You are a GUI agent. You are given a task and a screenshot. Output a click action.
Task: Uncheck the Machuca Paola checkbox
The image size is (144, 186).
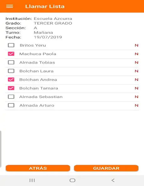click(11, 54)
